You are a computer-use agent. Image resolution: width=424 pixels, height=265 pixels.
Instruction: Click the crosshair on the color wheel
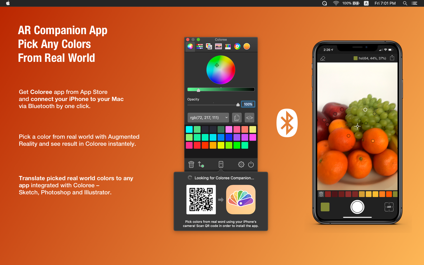[217, 65]
